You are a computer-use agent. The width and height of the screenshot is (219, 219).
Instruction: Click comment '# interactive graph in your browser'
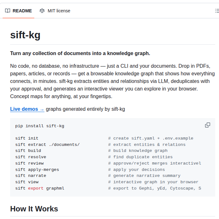(x=153, y=182)
